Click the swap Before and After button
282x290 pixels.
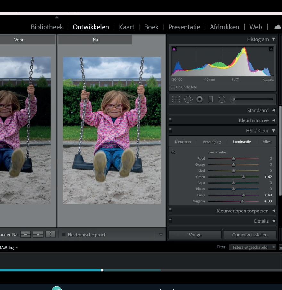coord(50,235)
